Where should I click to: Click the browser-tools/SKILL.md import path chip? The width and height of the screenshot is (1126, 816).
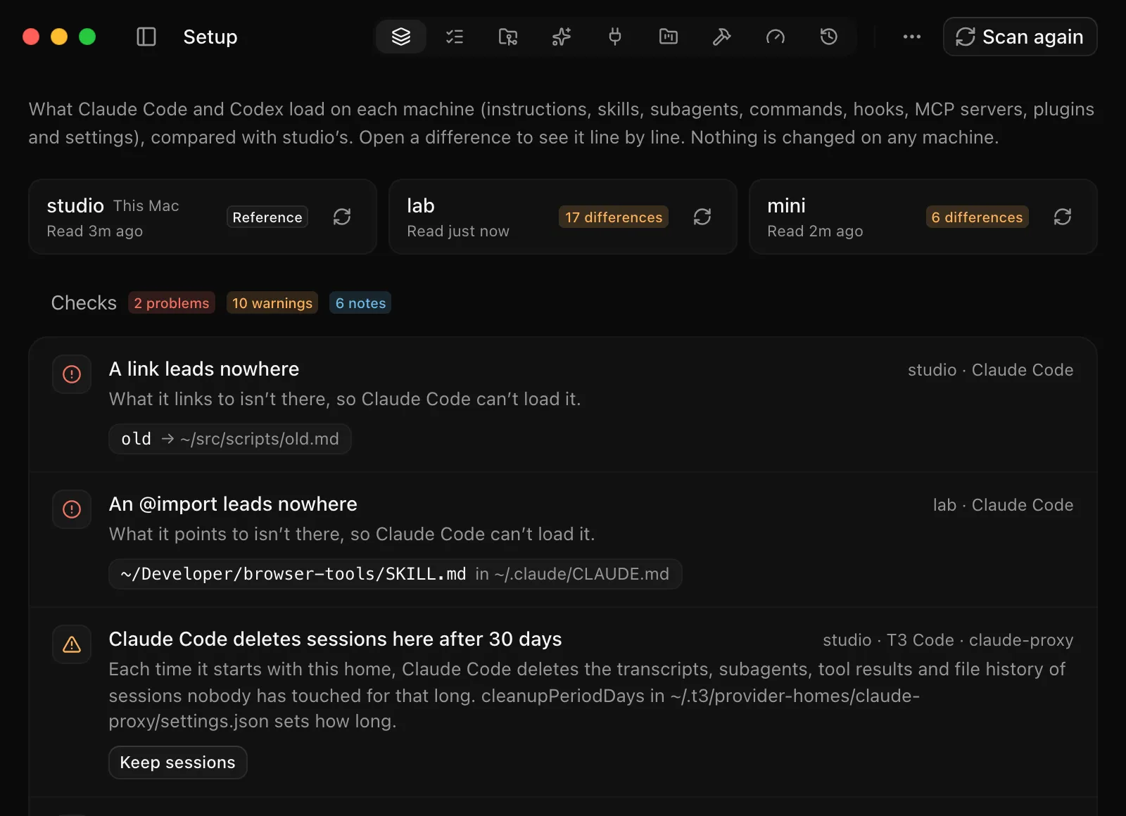pos(396,574)
